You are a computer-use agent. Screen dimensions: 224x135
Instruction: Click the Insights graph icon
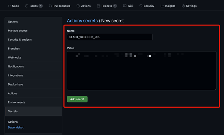click(x=162, y=6)
